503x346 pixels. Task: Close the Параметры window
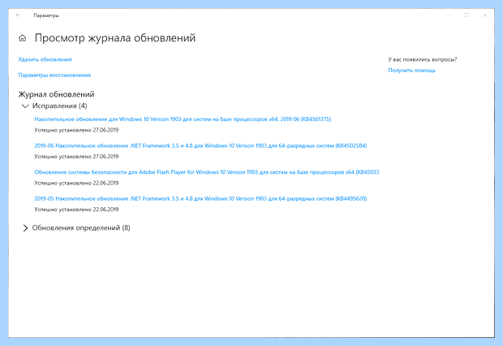click(484, 15)
